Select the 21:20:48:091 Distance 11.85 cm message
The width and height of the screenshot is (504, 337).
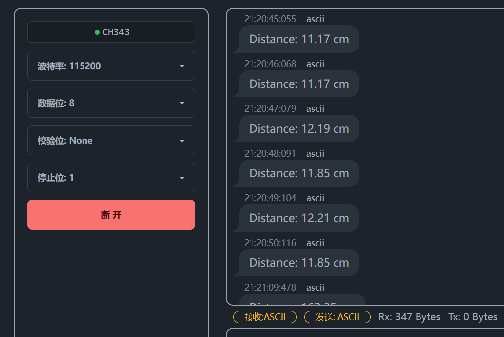point(299,173)
